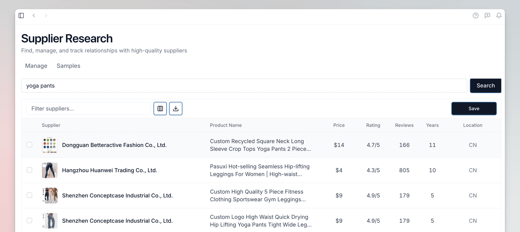Check the checkbox for the Quick Drying row
Viewport: 520px width, 232px height.
[x=29, y=221]
